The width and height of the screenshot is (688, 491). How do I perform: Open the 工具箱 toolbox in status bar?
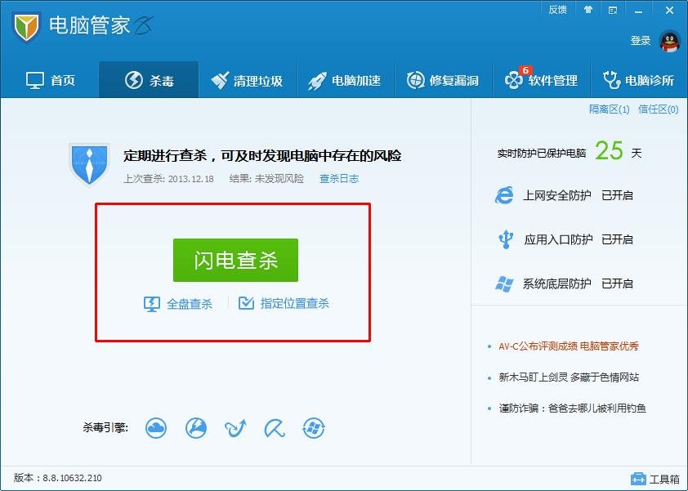(x=653, y=480)
